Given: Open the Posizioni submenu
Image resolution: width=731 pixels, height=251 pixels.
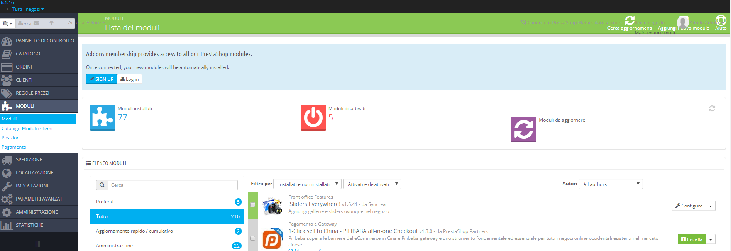Looking at the screenshot, I should pos(11,137).
